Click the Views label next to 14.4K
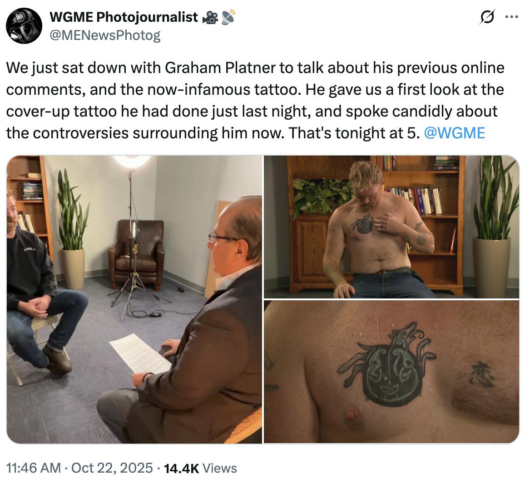This screenshot has height=479, width=525. tap(219, 468)
